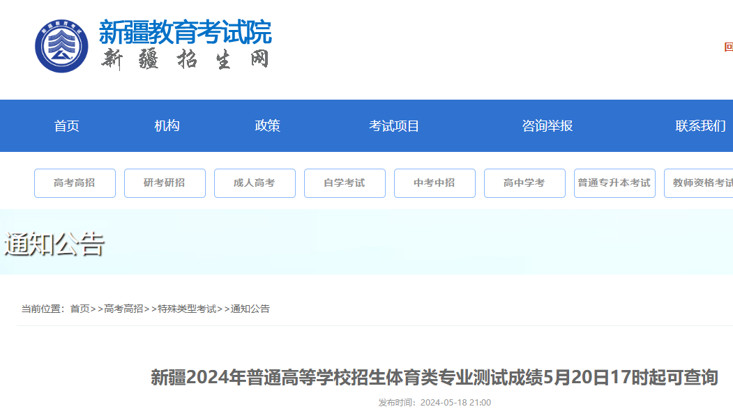Click 首页 in the breadcrumb trail
Viewport: 733px width, 416px height.
pyautogui.click(x=80, y=309)
